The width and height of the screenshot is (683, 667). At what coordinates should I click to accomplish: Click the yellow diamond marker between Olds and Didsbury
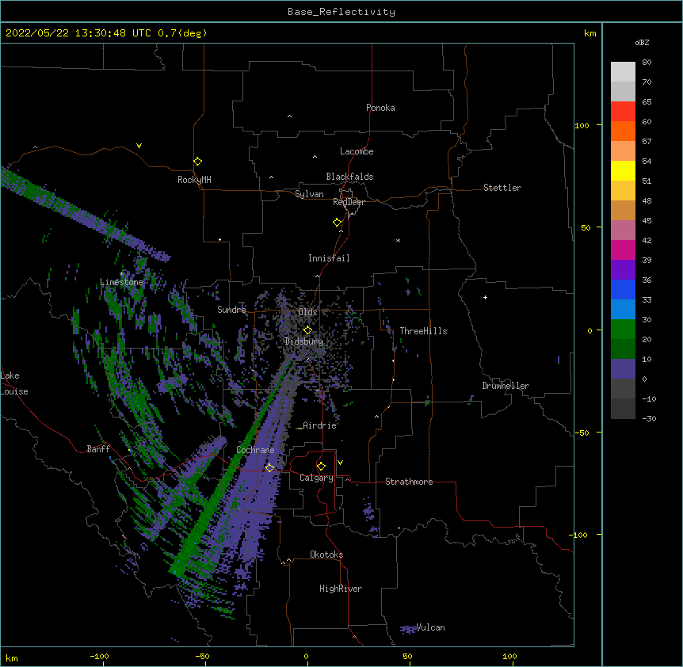coord(307,330)
